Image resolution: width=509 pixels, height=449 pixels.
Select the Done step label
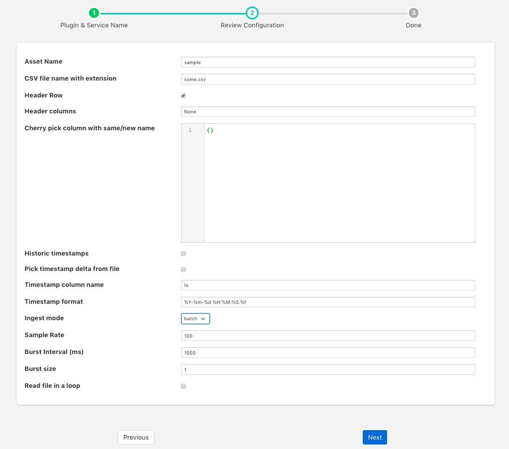pos(413,25)
